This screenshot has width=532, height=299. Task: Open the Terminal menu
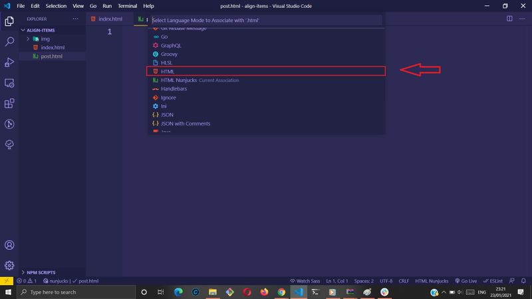127,6
